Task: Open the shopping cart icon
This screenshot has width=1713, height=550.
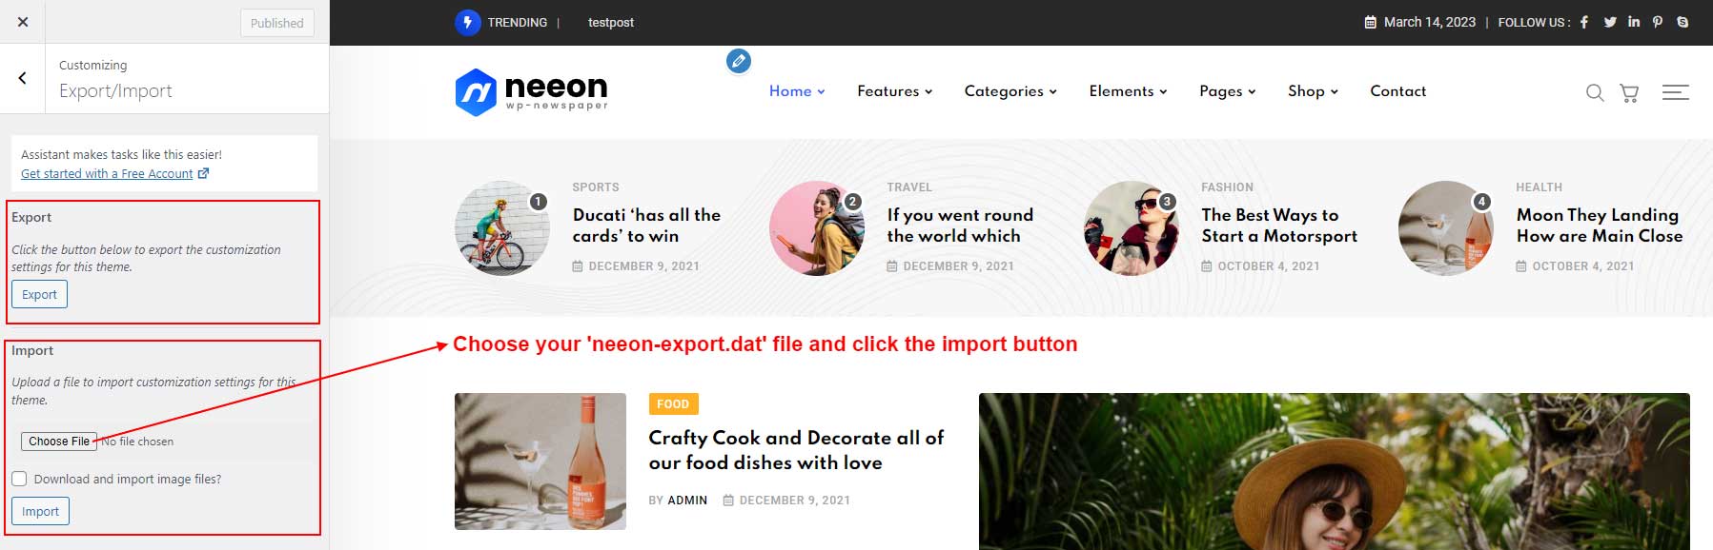Action: click(x=1629, y=92)
